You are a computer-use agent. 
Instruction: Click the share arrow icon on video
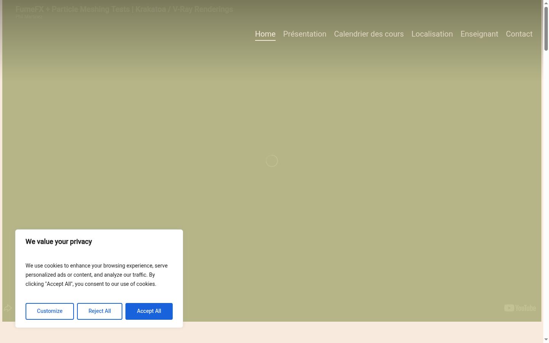click(8, 308)
